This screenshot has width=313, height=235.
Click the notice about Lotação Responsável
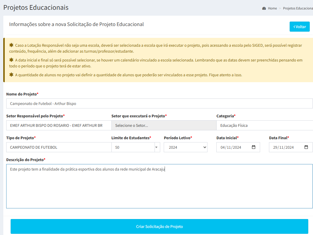(155, 48)
